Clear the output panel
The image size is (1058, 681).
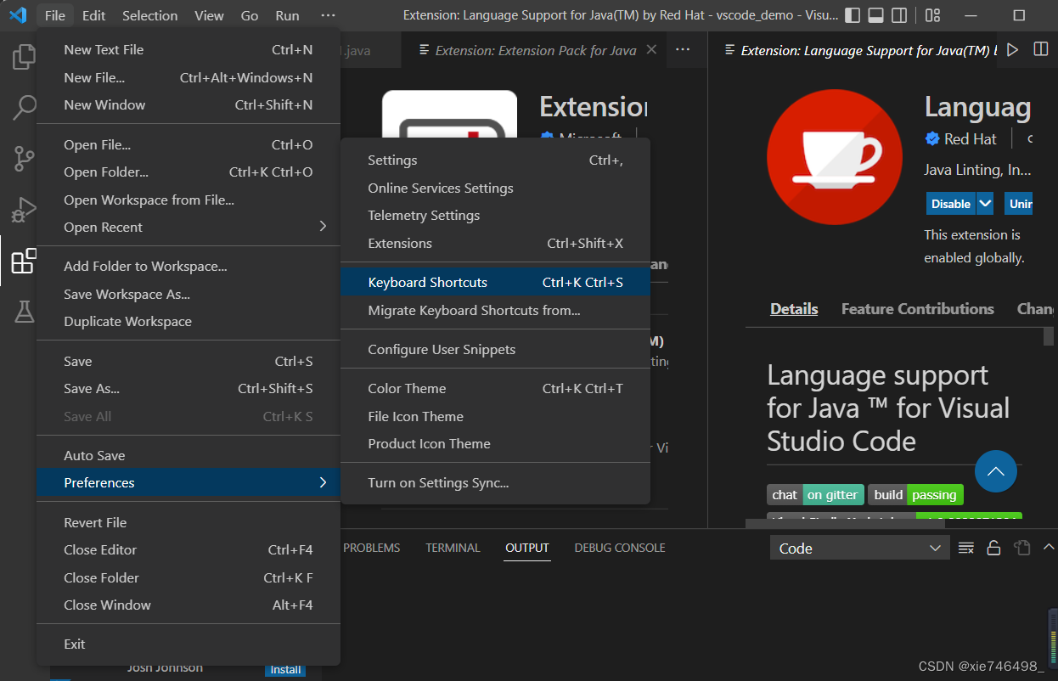coord(966,548)
